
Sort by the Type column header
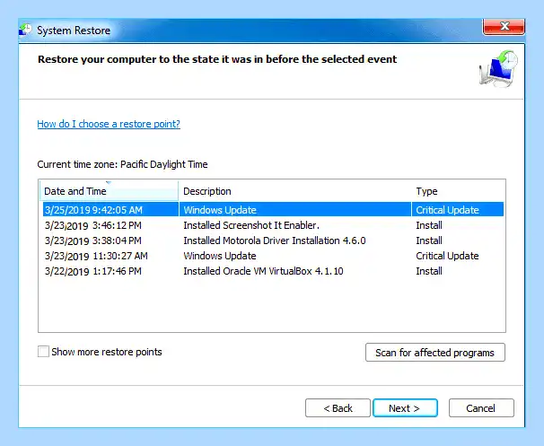pos(458,191)
